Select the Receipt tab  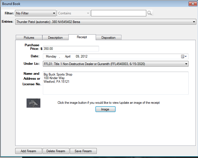(82, 37)
